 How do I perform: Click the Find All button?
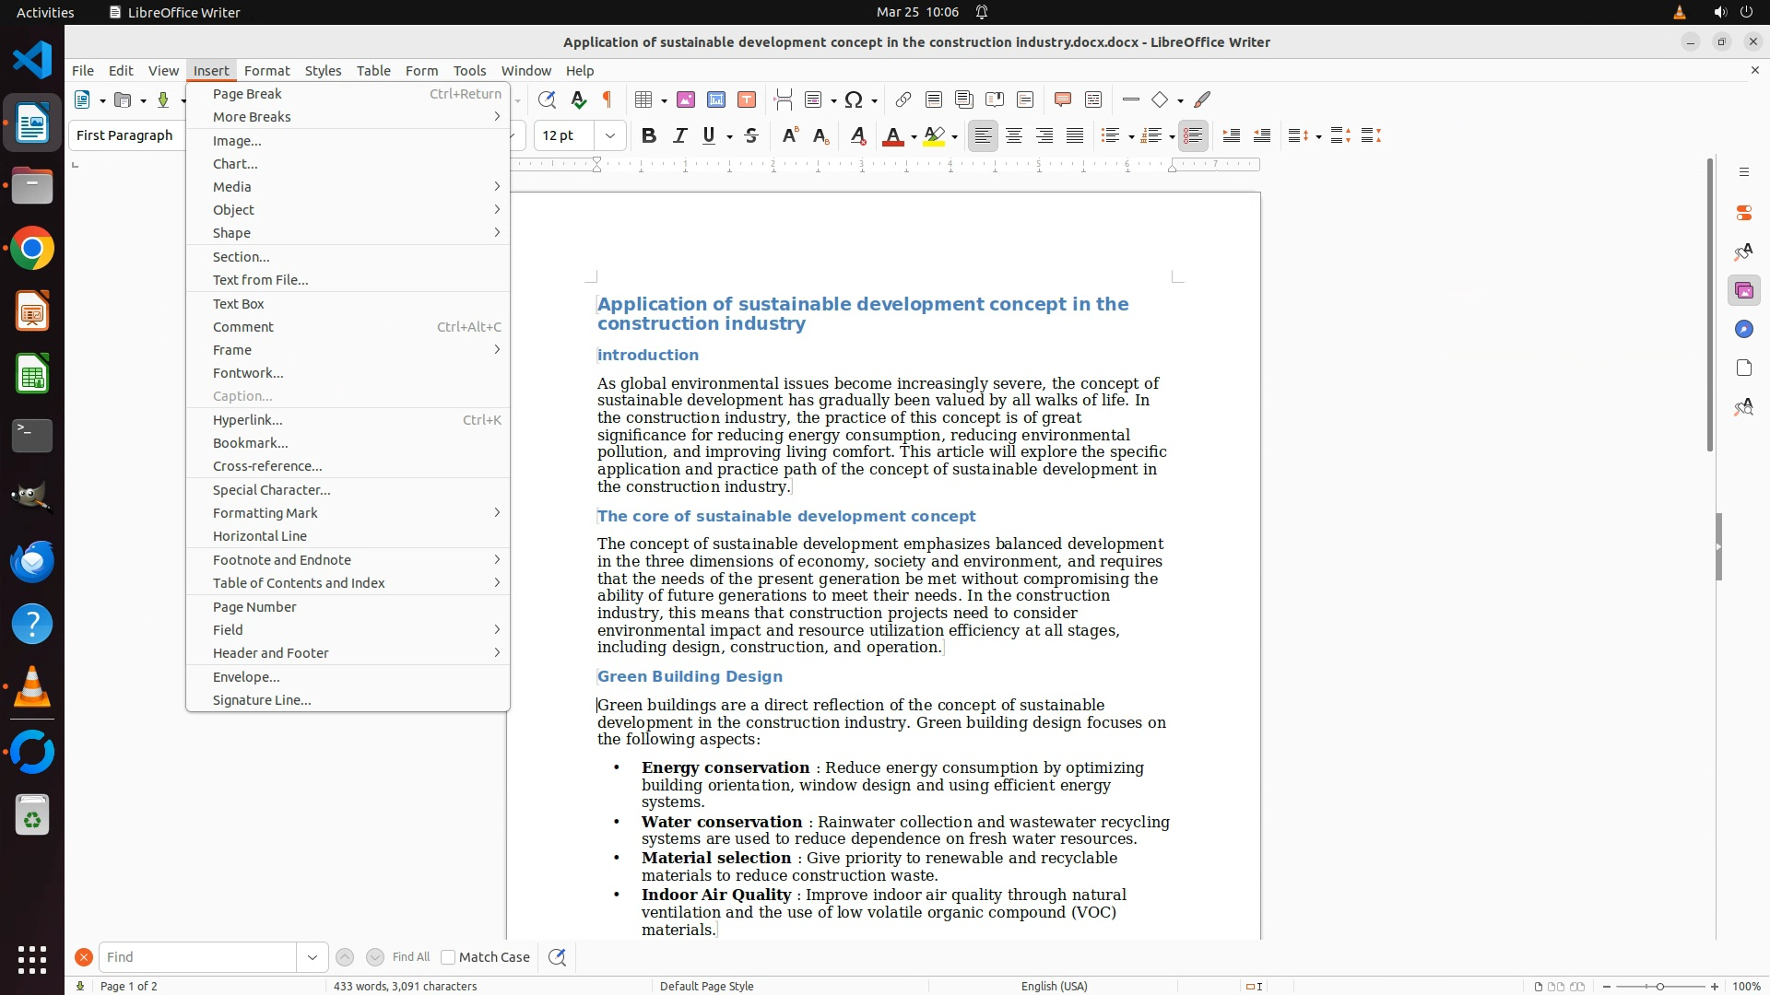click(x=411, y=957)
